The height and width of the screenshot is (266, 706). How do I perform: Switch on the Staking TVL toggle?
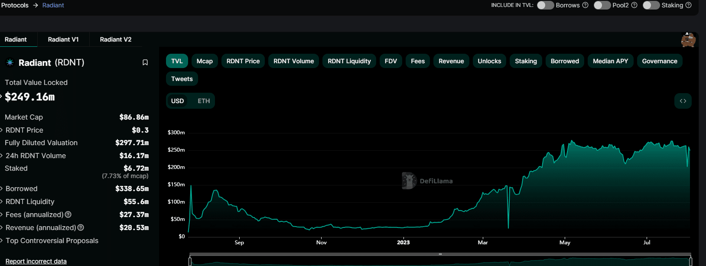(x=651, y=5)
